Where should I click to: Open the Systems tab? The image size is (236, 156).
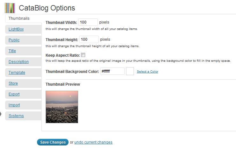click(16, 116)
